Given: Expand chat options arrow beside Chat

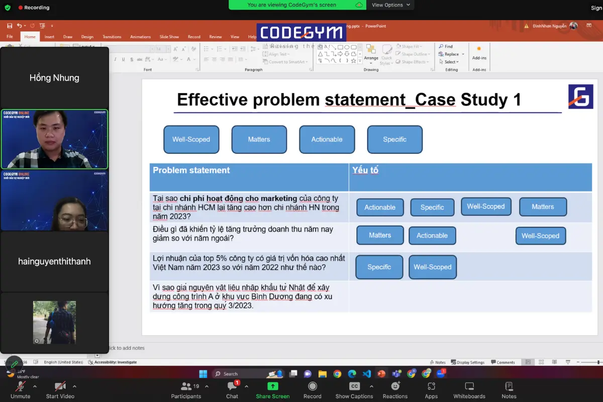Looking at the screenshot, I should 246,386.
